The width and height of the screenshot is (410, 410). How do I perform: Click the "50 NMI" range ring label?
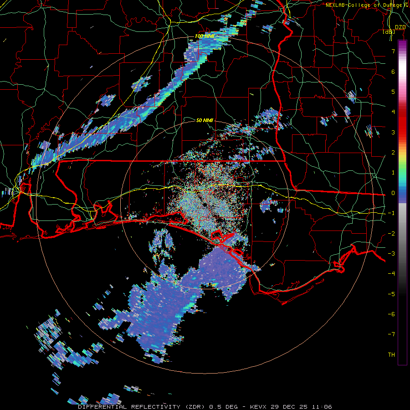point(205,120)
